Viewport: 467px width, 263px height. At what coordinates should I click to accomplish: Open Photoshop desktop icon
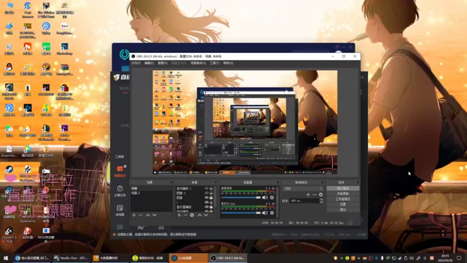pos(64,49)
